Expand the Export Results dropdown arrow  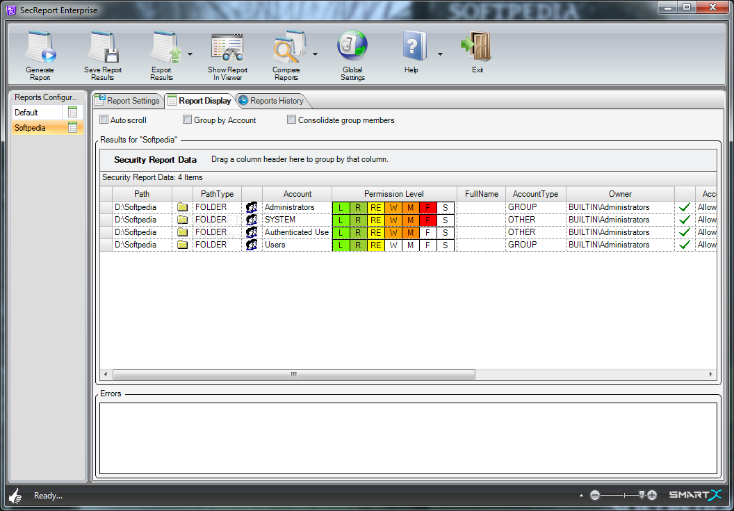click(190, 54)
